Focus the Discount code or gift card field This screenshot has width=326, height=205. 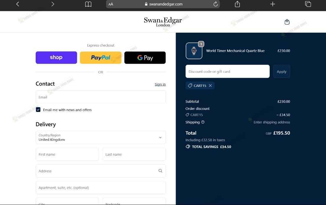228,72
